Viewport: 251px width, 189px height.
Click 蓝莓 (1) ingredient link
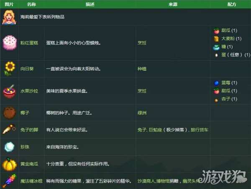[x=229, y=83]
